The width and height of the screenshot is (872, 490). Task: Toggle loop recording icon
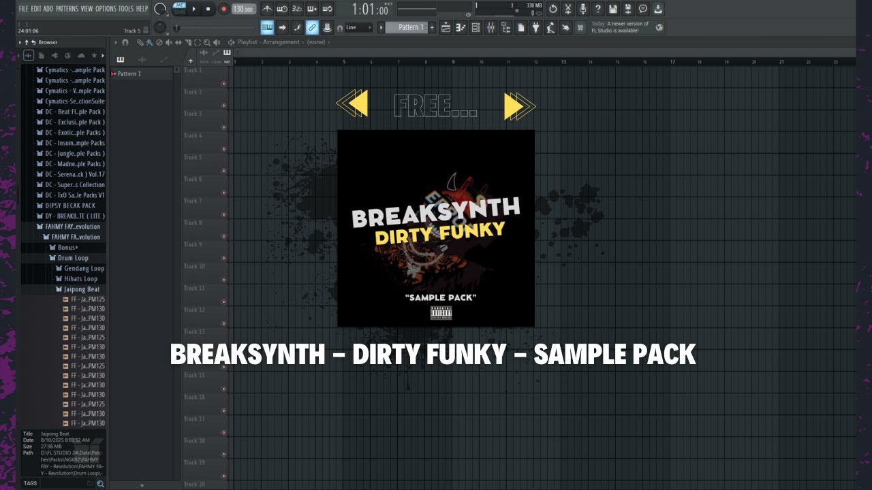pyautogui.click(x=327, y=9)
